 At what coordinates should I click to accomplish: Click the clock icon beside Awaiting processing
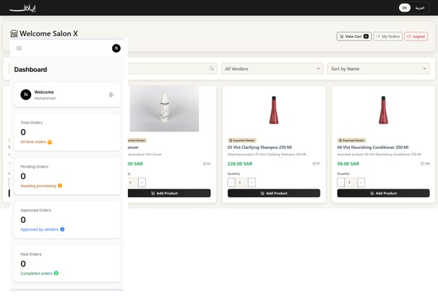click(x=60, y=186)
